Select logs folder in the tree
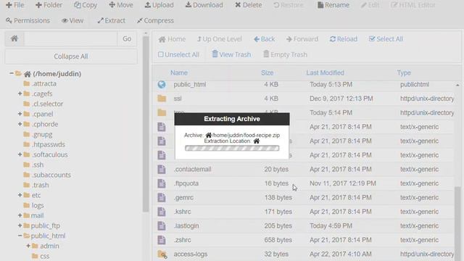464x261 pixels. (x=37, y=205)
